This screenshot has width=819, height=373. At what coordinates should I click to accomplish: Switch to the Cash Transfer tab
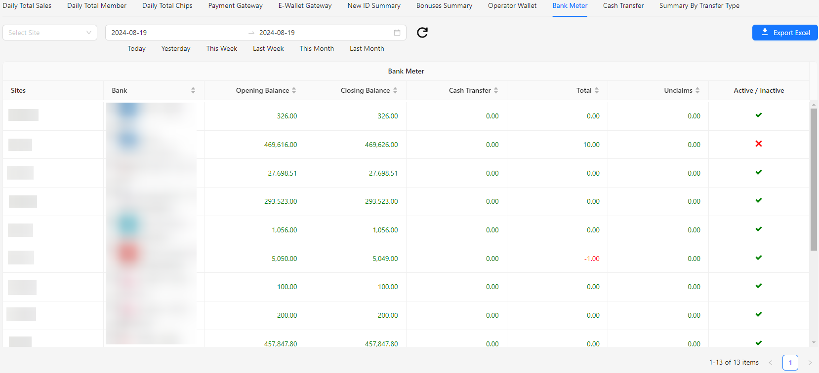[x=623, y=6]
